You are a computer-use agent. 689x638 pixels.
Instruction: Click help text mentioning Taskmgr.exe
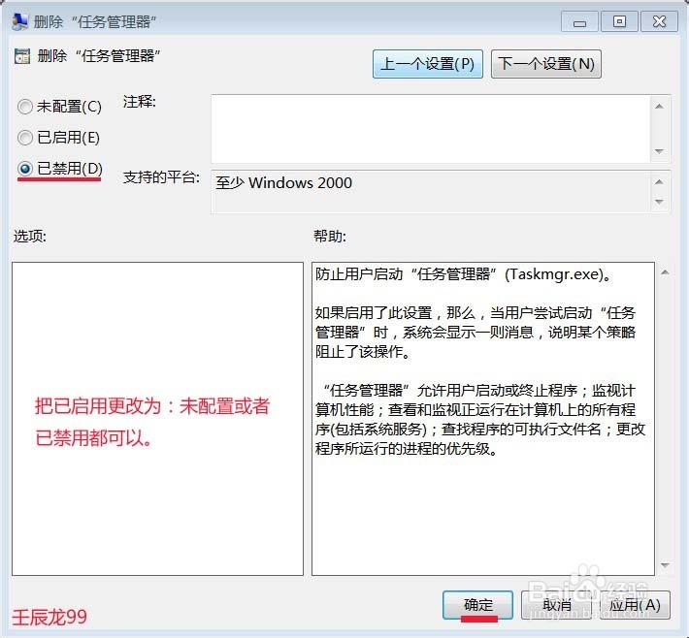[463, 274]
